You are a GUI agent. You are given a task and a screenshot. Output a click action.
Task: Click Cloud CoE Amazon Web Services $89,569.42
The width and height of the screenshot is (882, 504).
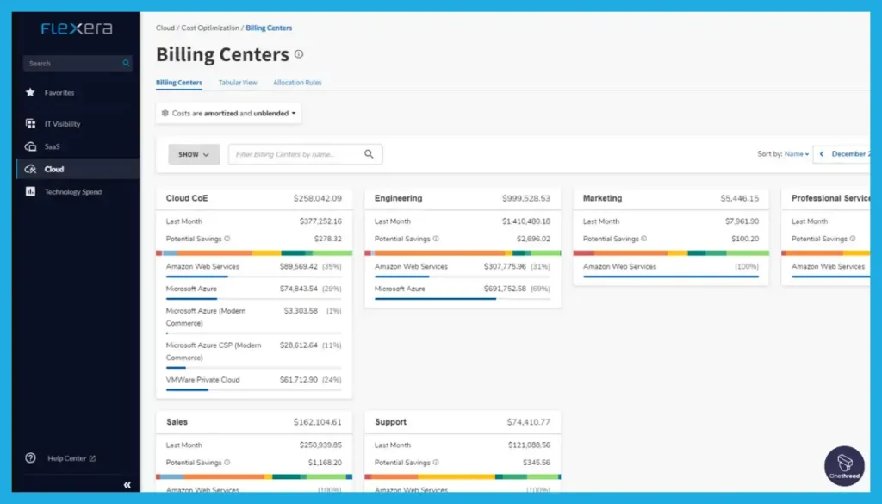(x=299, y=266)
